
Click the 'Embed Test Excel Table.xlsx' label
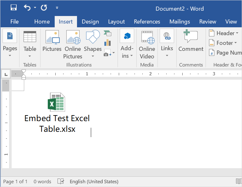57,123
